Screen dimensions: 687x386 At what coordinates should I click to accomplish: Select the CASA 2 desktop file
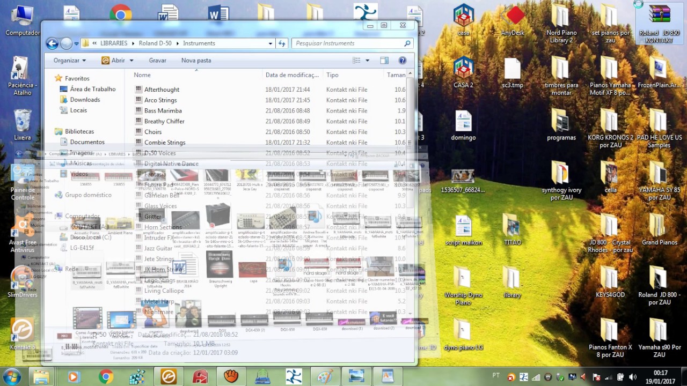464,72
